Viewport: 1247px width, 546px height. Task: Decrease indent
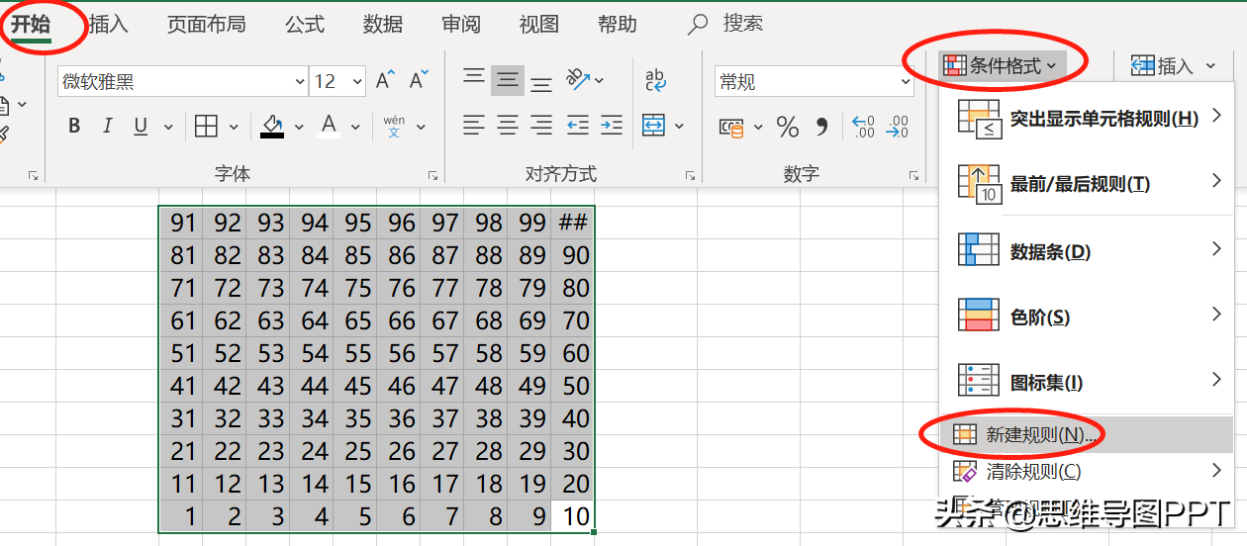(x=579, y=126)
